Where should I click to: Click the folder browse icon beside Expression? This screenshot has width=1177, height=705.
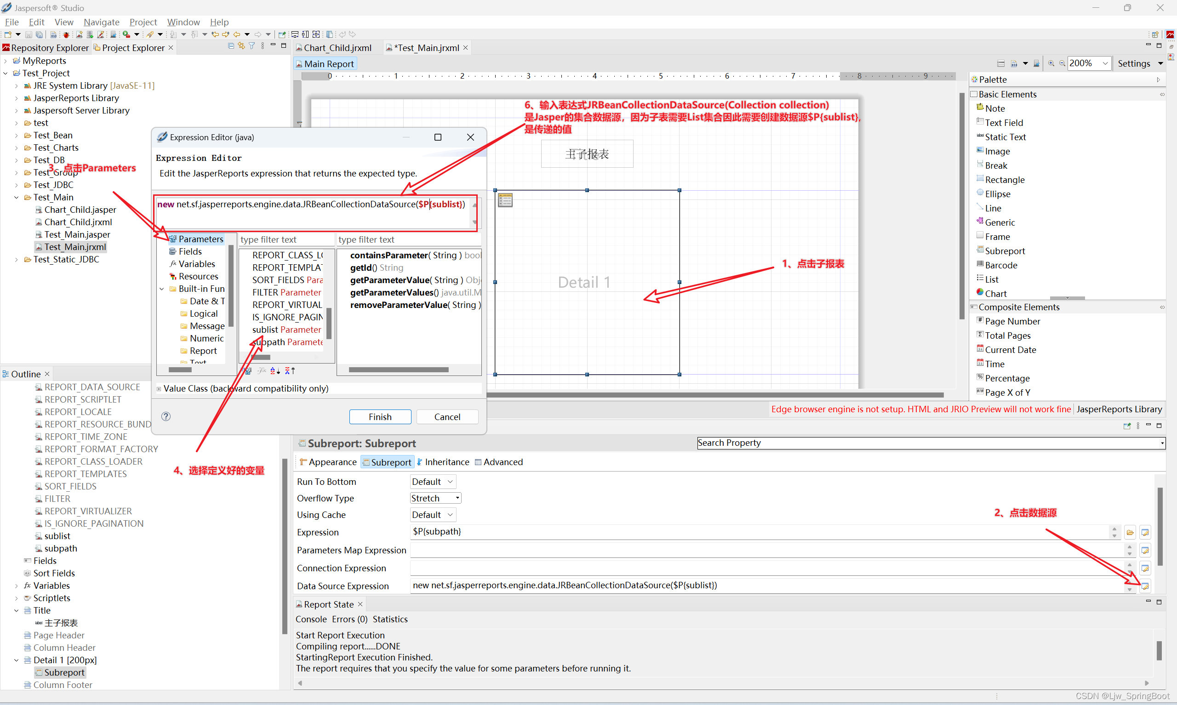coord(1130,533)
